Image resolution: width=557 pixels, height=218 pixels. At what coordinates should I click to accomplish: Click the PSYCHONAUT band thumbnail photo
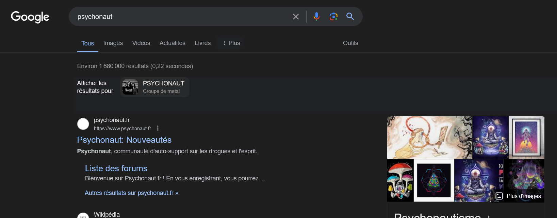pyautogui.click(x=130, y=87)
